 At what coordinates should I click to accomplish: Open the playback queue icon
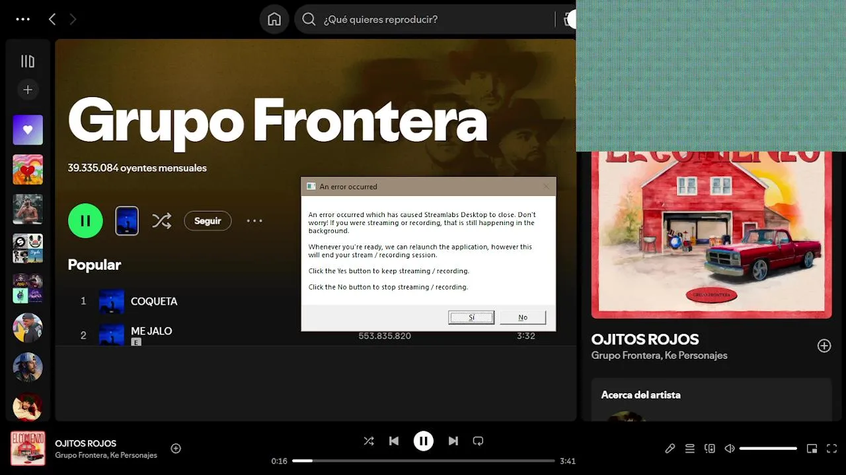[x=690, y=449]
